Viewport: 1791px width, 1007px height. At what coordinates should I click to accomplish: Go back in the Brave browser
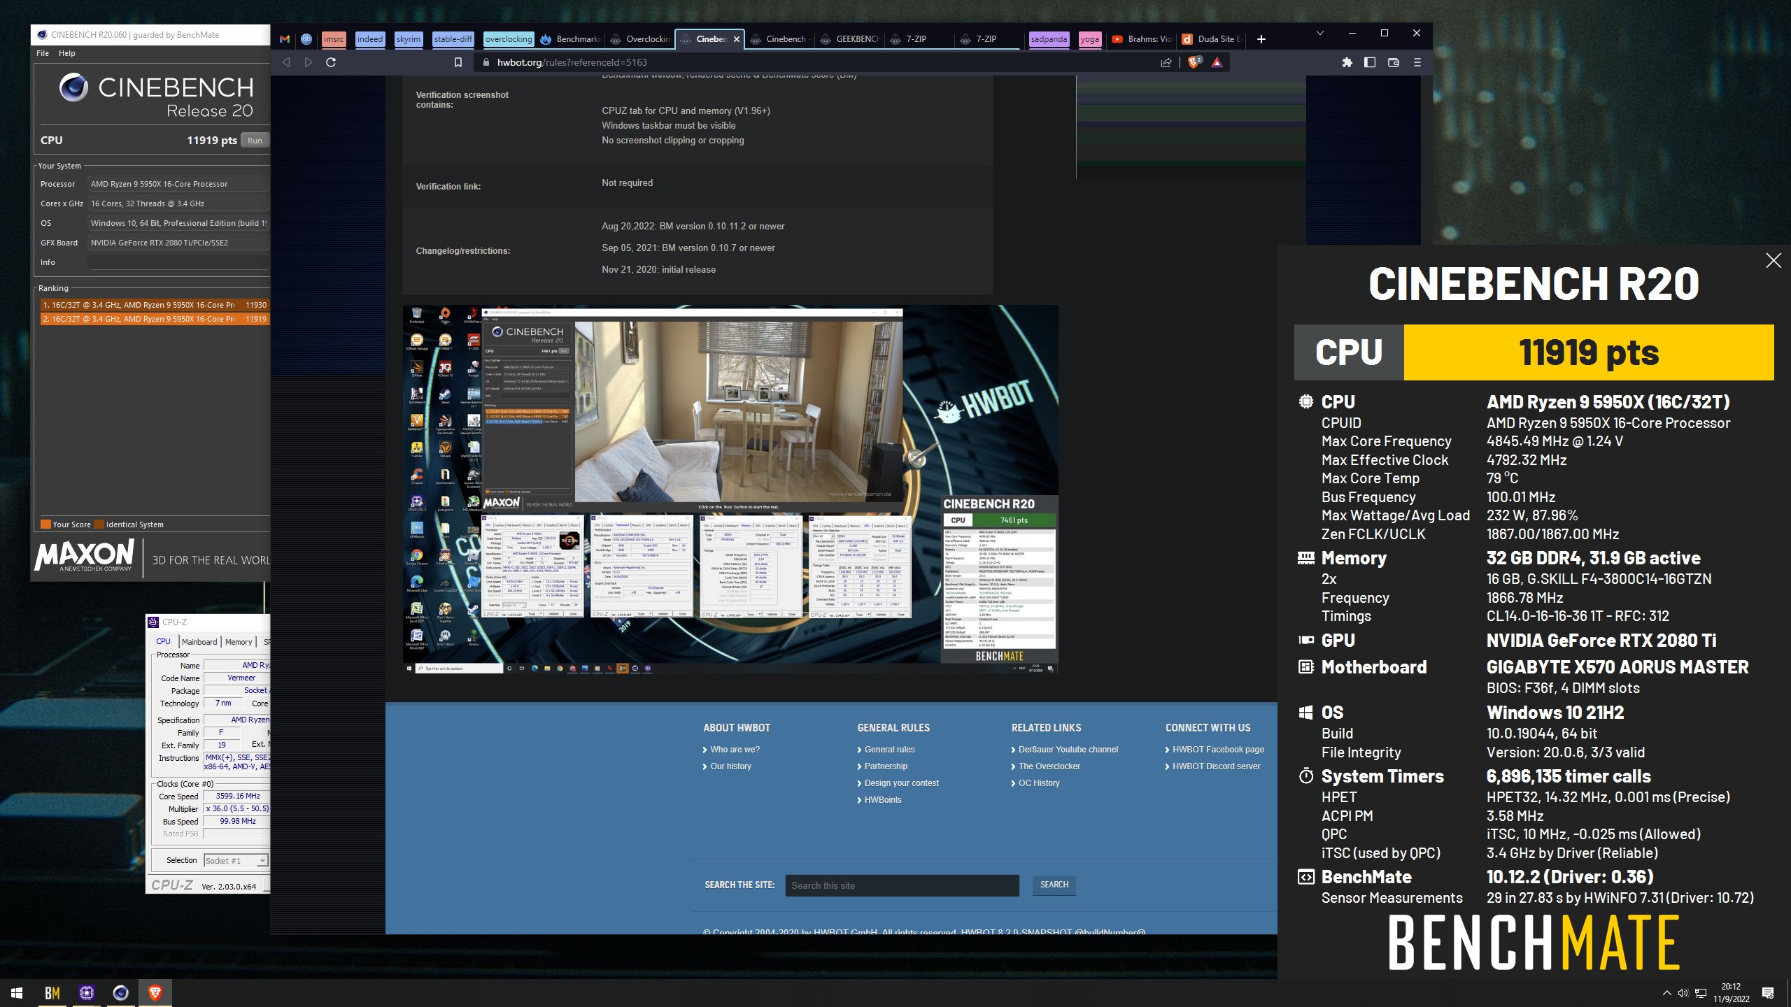coord(286,62)
